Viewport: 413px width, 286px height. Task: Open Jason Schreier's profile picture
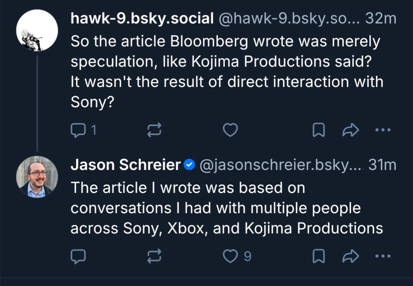[37, 177]
